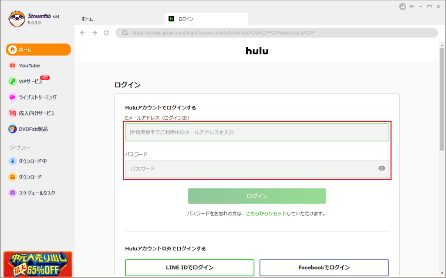Focus the Eメールアドレス input field

pos(257,132)
